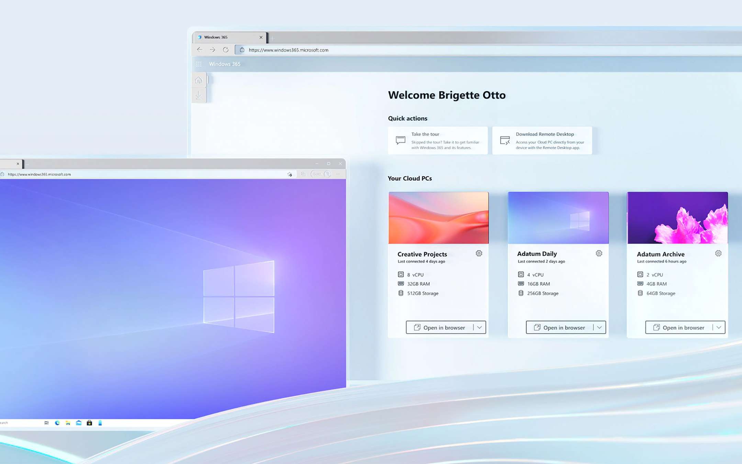Image resolution: width=742 pixels, height=464 pixels.
Task: Click the lock icon beside windows365 URL in rear window
Action: pos(242,50)
